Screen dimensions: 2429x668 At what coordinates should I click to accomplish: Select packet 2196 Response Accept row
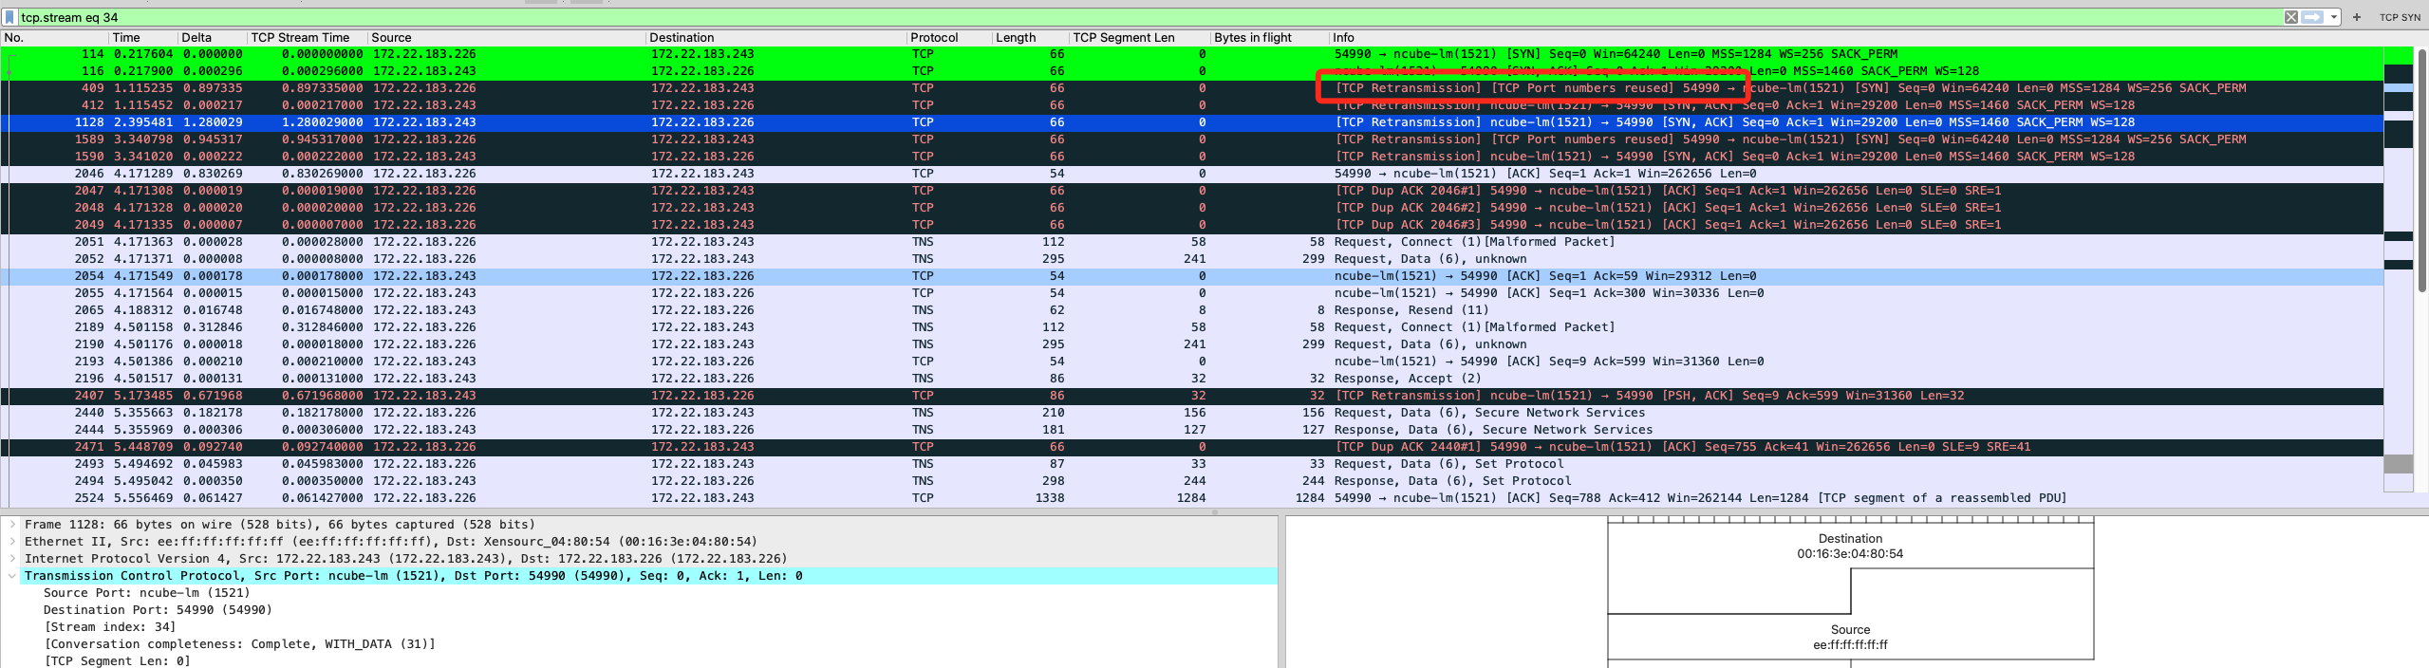click(x=1191, y=379)
